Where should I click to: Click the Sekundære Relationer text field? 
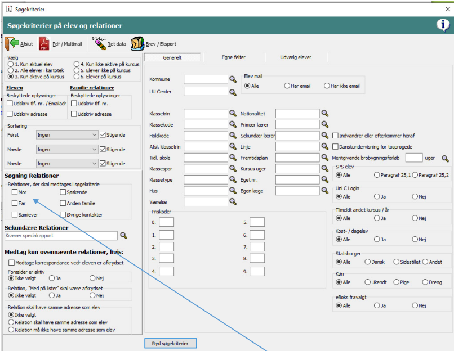[61, 235]
